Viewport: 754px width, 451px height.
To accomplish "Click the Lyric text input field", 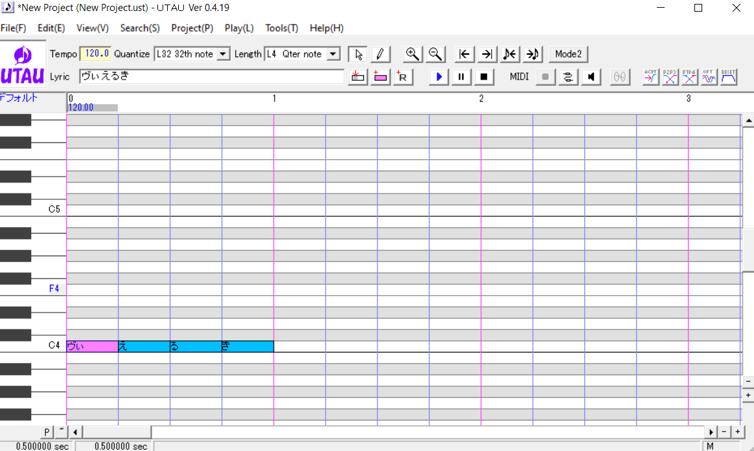I will click(211, 76).
